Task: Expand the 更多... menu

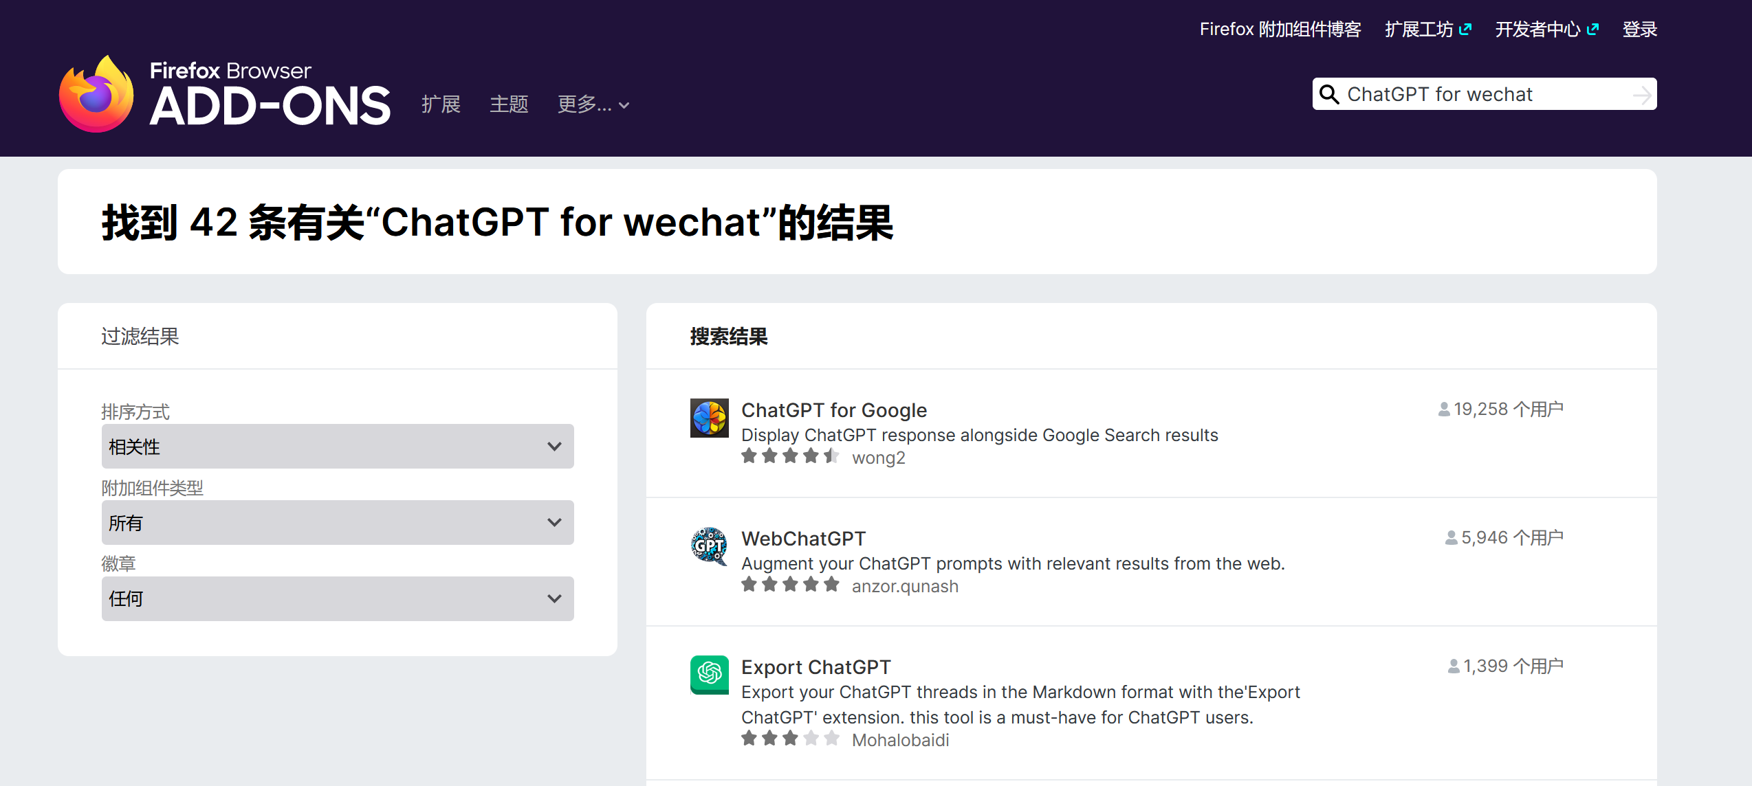Action: (593, 104)
